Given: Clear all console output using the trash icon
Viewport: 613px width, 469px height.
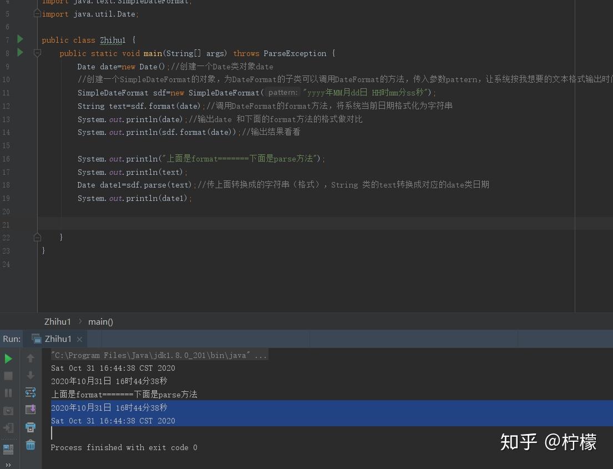Looking at the screenshot, I should click(31, 444).
